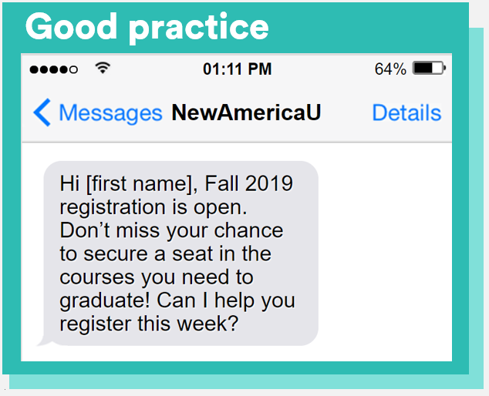Image resolution: width=489 pixels, height=396 pixels.
Task: Click the "register this week?" line
Action: coord(148,323)
